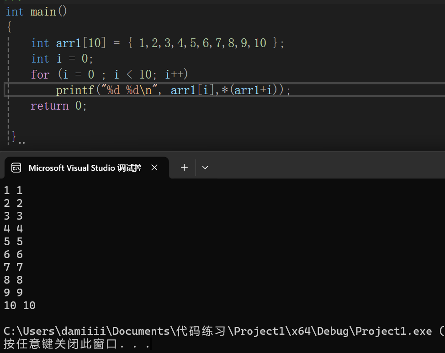445x353 pixels.
Task: Click the terminal icon on the console tab
Action: pyautogui.click(x=16, y=168)
